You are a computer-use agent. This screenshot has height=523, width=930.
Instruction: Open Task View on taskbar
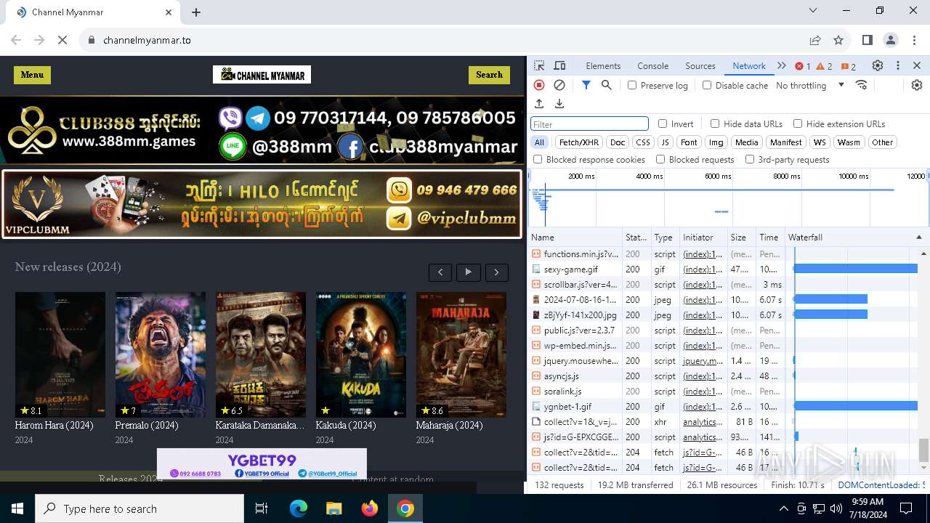262,508
